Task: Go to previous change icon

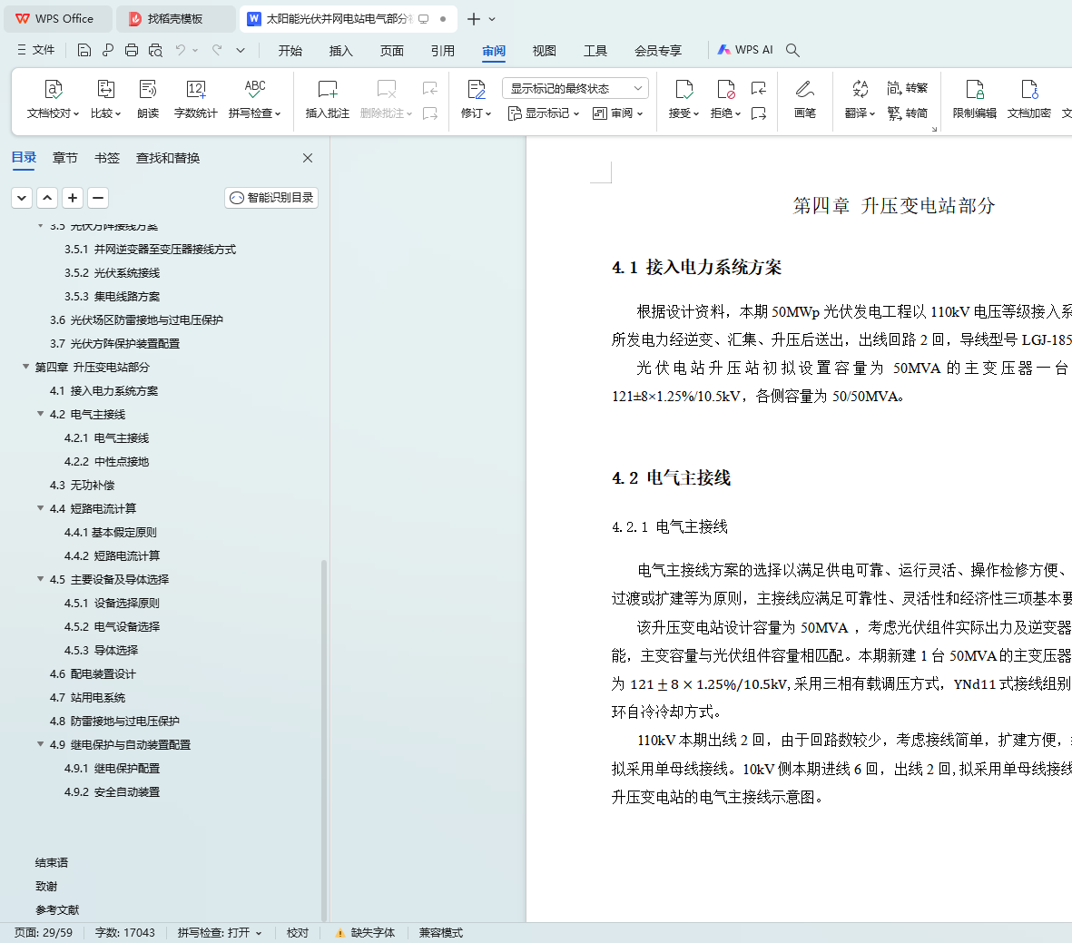Action: tap(758, 88)
